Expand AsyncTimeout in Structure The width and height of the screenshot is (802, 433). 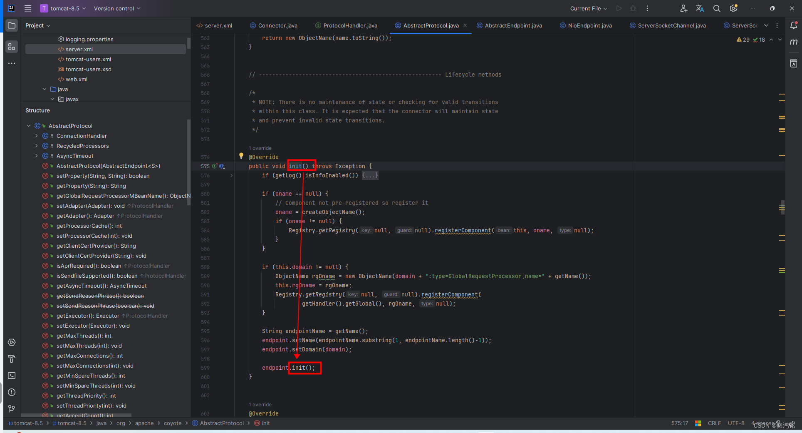(37, 156)
